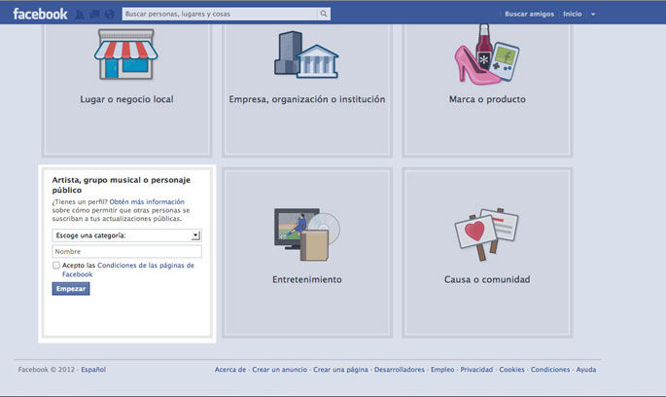Open the Desarrolladores footer link
This screenshot has height=397, width=666.
coord(400,370)
